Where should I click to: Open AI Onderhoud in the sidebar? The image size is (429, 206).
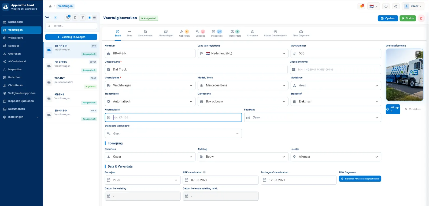click(21, 62)
